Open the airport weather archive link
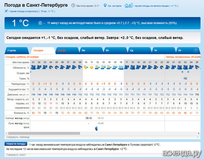This screenshot has height=159, width=204. pyautogui.click(x=32, y=11)
